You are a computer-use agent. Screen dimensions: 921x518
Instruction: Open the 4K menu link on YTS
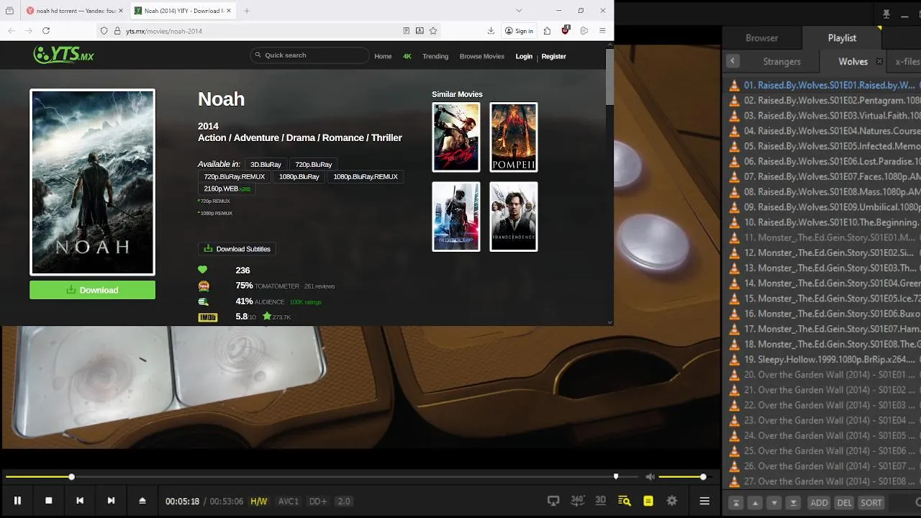tap(407, 56)
